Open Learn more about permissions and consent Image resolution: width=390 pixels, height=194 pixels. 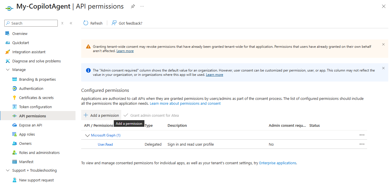pos(185,103)
